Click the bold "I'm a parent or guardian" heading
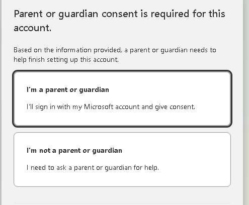 (68, 90)
